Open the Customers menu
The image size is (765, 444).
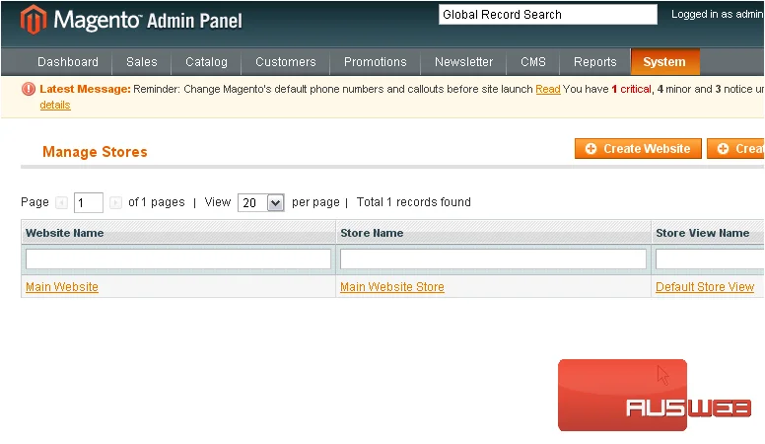click(x=286, y=62)
